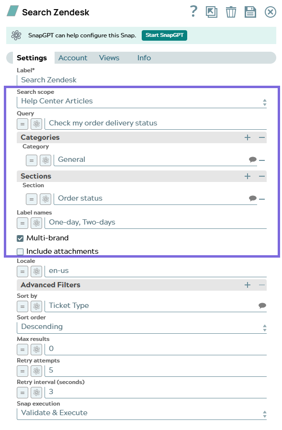Screen dimensions: 282x430
Task: Toggle expression mode for Locale field
Action: tap(23, 272)
